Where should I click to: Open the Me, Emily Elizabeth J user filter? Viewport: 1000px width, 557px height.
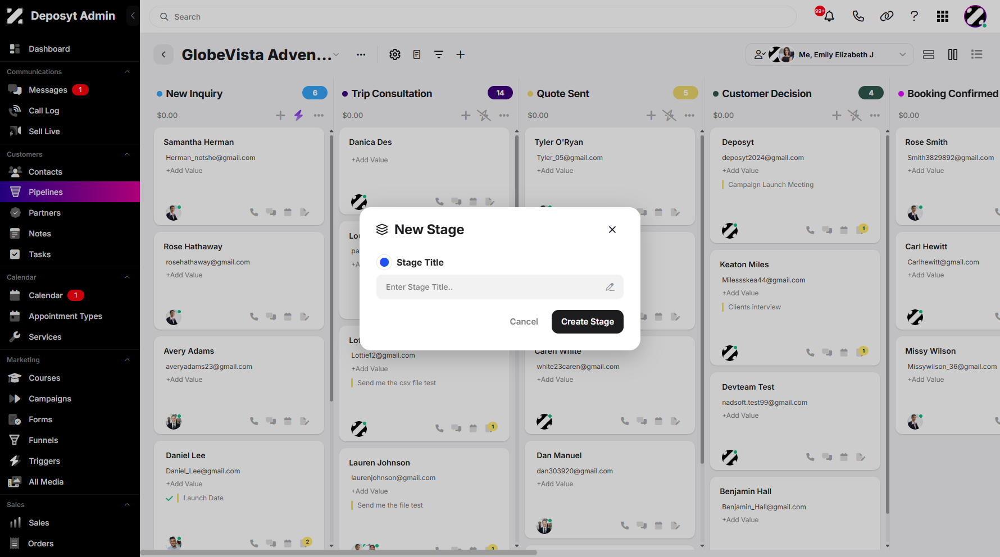[x=830, y=54]
